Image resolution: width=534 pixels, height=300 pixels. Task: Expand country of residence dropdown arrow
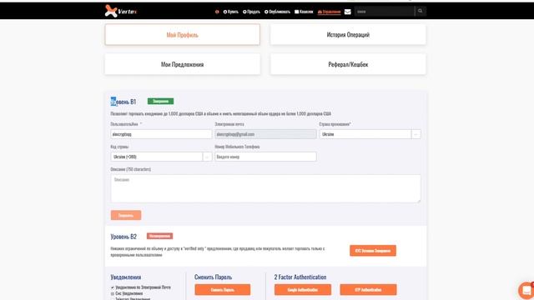coord(416,134)
